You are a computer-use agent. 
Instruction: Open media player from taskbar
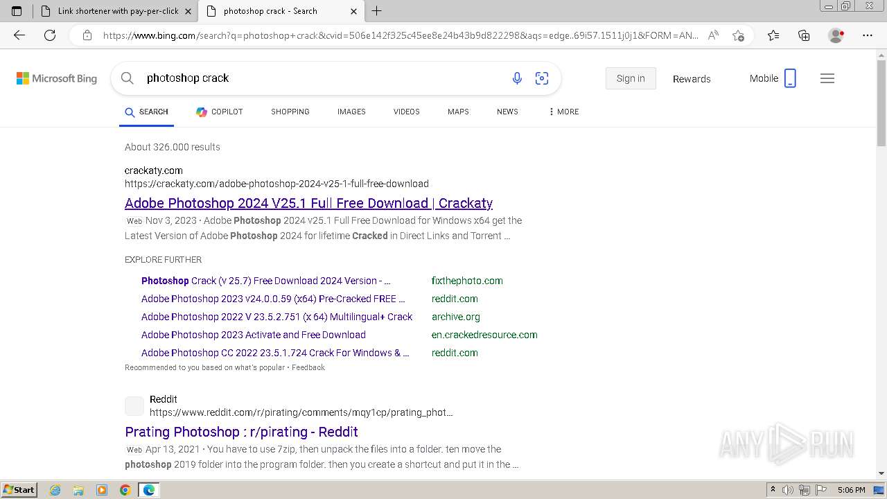[x=102, y=490]
